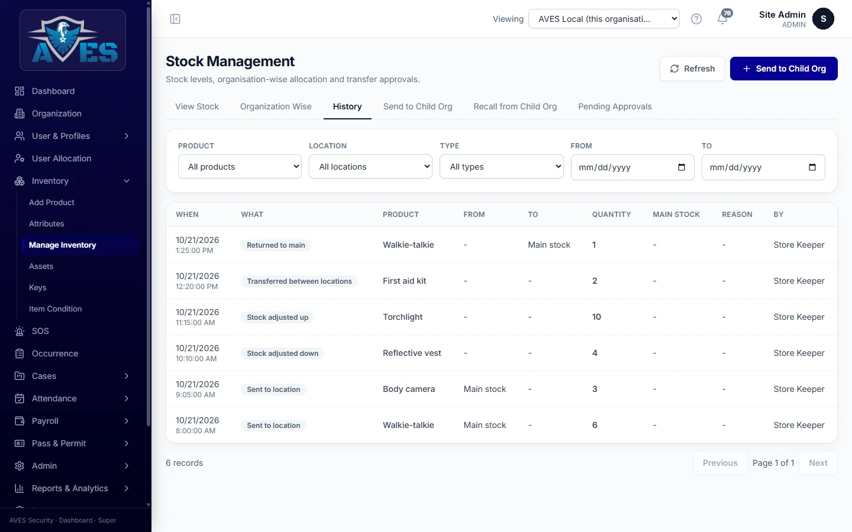Expand the Payroll submenu chevron
This screenshot has width=852, height=532.
click(x=127, y=421)
